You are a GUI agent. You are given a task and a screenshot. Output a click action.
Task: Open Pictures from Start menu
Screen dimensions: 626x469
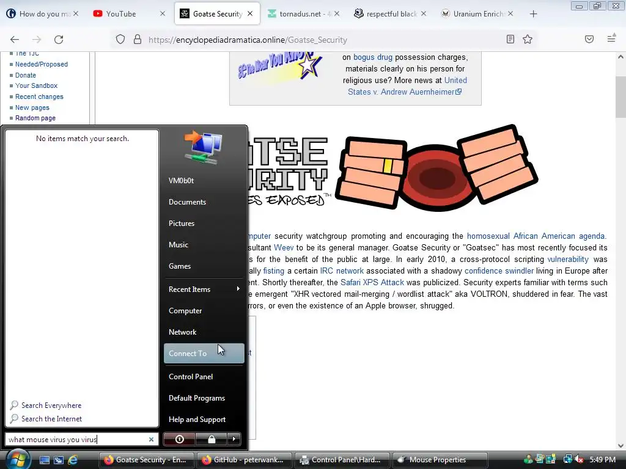(x=181, y=224)
